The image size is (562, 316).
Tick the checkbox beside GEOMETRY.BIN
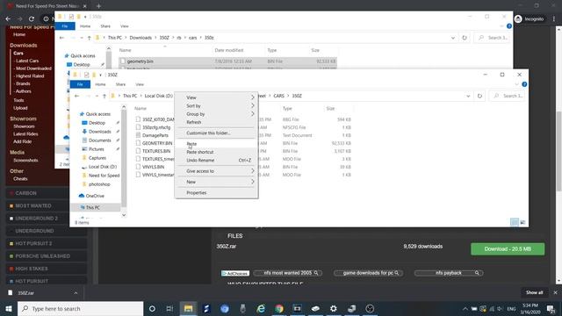coord(138,143)
